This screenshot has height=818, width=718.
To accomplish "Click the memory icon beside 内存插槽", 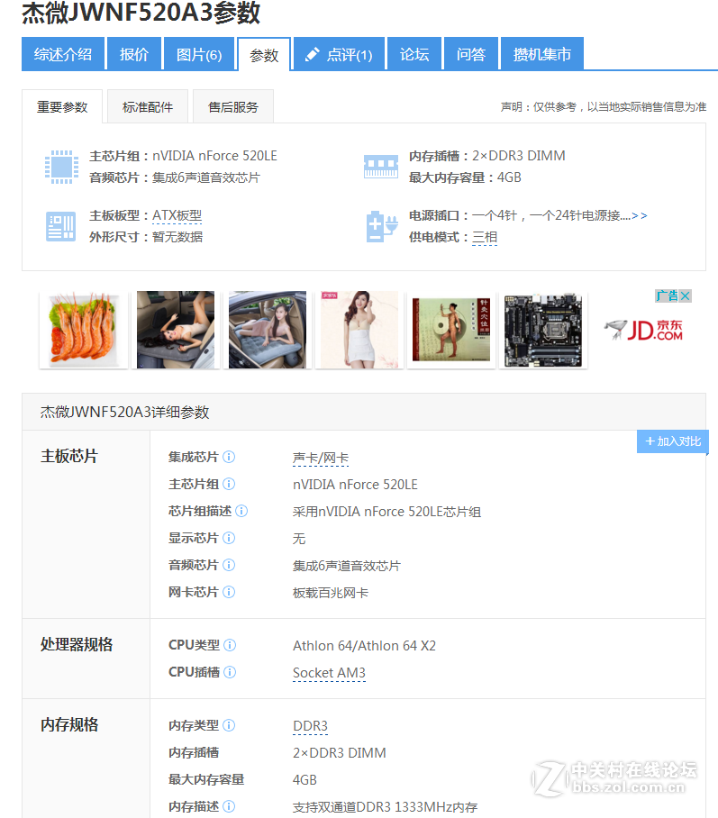I will (381, 167).
